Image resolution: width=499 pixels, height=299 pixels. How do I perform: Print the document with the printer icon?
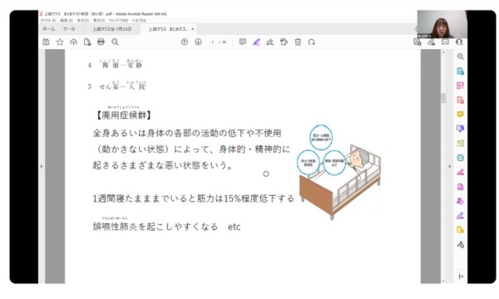(x=101, y=42)
